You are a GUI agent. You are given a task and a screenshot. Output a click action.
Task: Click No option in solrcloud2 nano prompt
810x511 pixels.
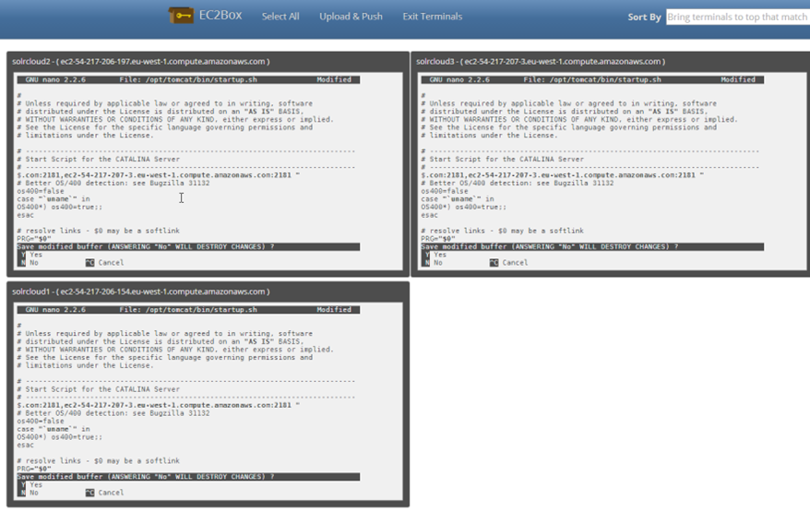point(34,263)
